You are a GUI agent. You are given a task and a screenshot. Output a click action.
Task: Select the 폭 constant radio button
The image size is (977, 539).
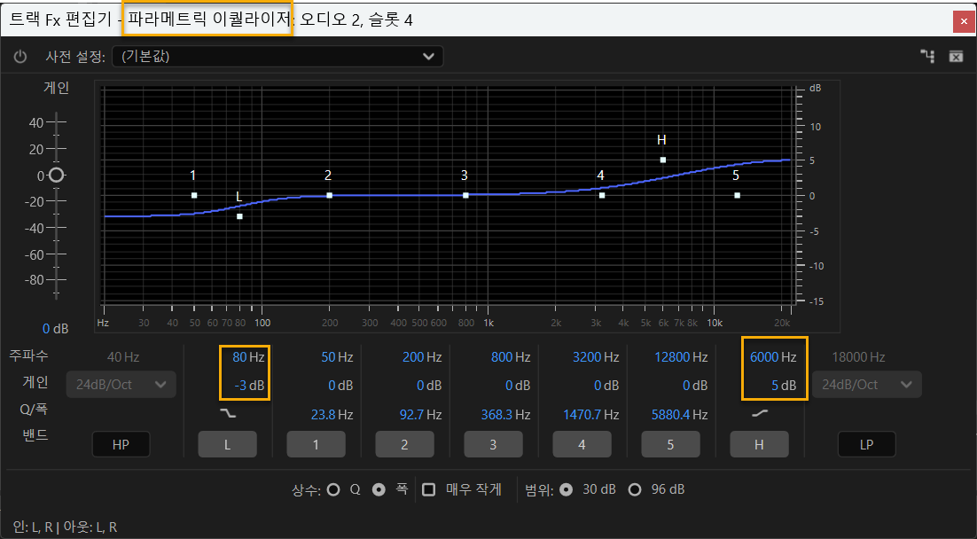pos(379,489)
